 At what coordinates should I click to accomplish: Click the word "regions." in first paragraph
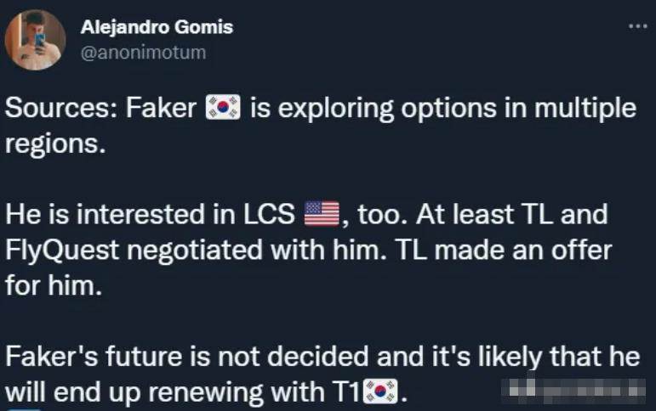click(x=55, y=144)
